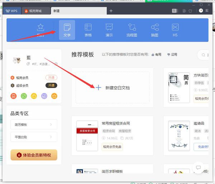Click the 推荐模板 heading
The height and width of the screenshot is (184, 215).
point(82,54)
